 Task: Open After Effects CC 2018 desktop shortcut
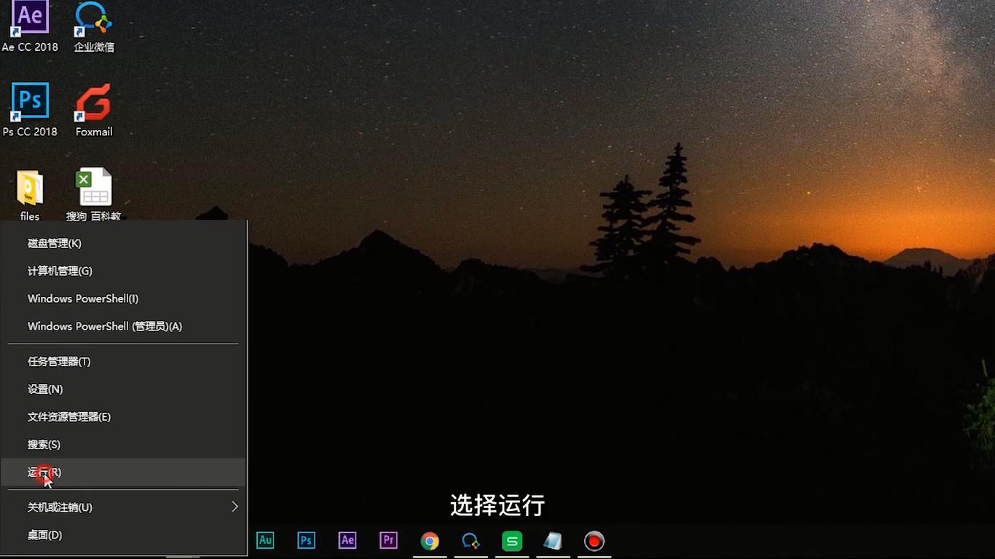(x=30, y=25)
